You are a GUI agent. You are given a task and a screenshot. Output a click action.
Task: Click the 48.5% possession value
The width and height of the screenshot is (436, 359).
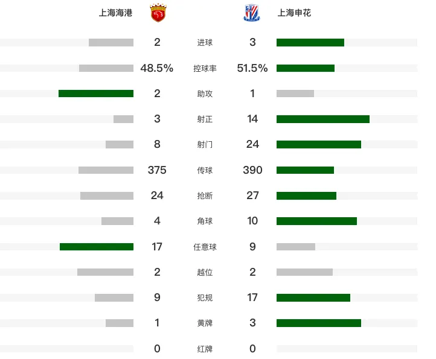(157, 68)
